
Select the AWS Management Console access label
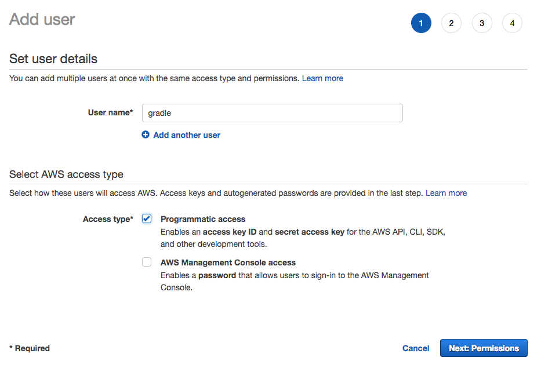pos(228,263)
